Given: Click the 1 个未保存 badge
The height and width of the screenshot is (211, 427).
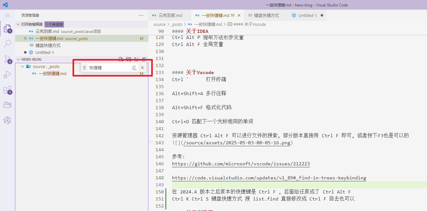Looking at the screenshot, I should click(54, 24).
